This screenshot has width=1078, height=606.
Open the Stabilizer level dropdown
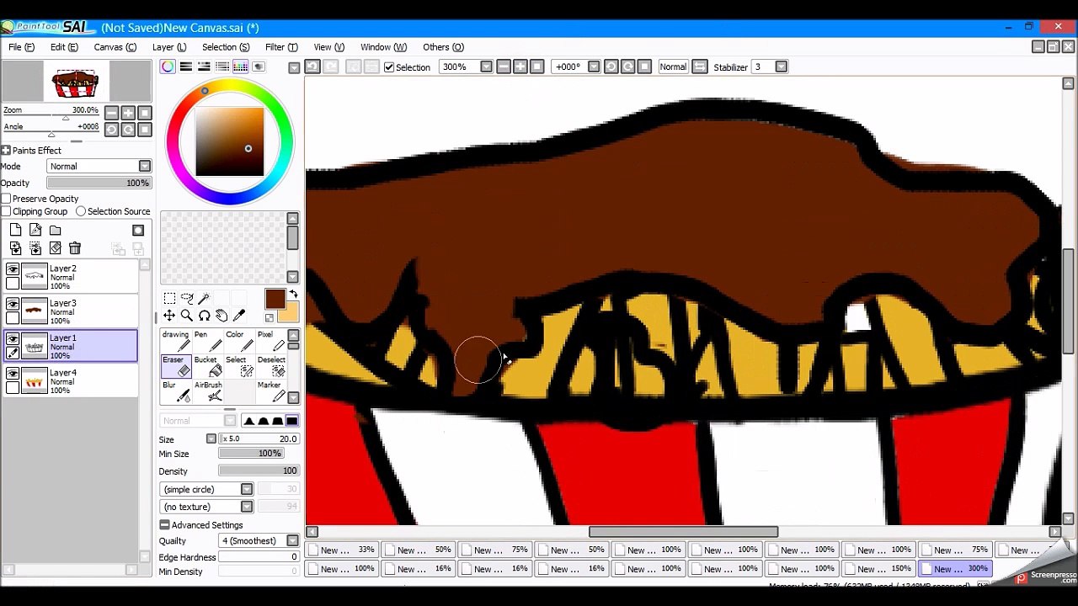click(782, 67)
